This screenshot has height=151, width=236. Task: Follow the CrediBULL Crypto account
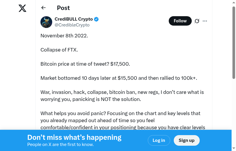coord(180,21)
